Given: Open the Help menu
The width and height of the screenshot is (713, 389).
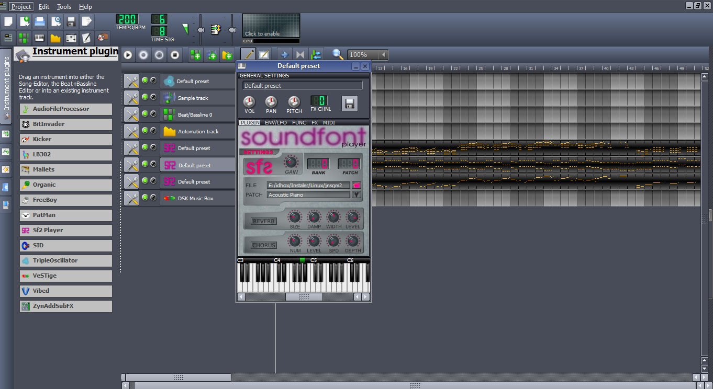Looking at the screenshot, I should coord(85,7).
